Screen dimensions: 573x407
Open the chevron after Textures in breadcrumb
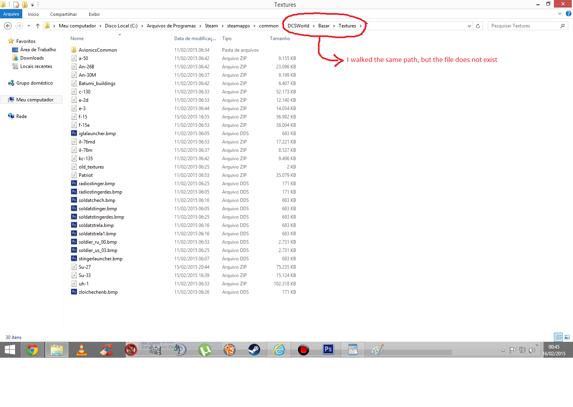pyautogui.click(x=361, y=26)
